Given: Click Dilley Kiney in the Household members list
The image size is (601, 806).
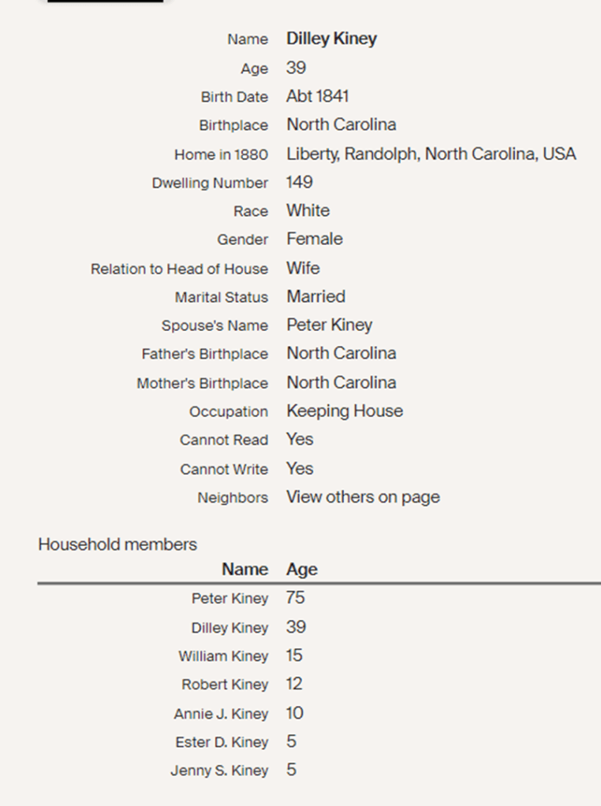Looking at the screenshot, I should pyautogui.click(x=230, y=628).
